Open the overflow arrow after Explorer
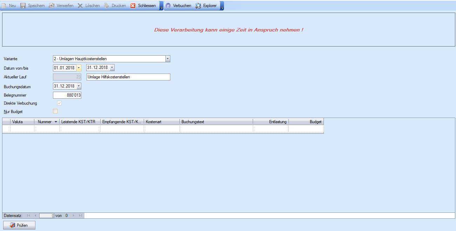Viewport: 456px width, 231px height. [x=222, y=6]
